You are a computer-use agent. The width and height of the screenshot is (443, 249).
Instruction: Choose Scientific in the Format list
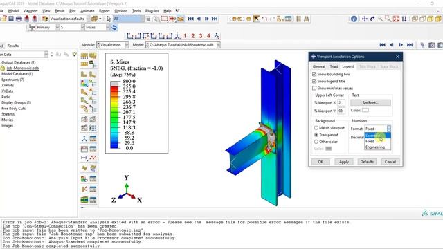pos(377,136)
